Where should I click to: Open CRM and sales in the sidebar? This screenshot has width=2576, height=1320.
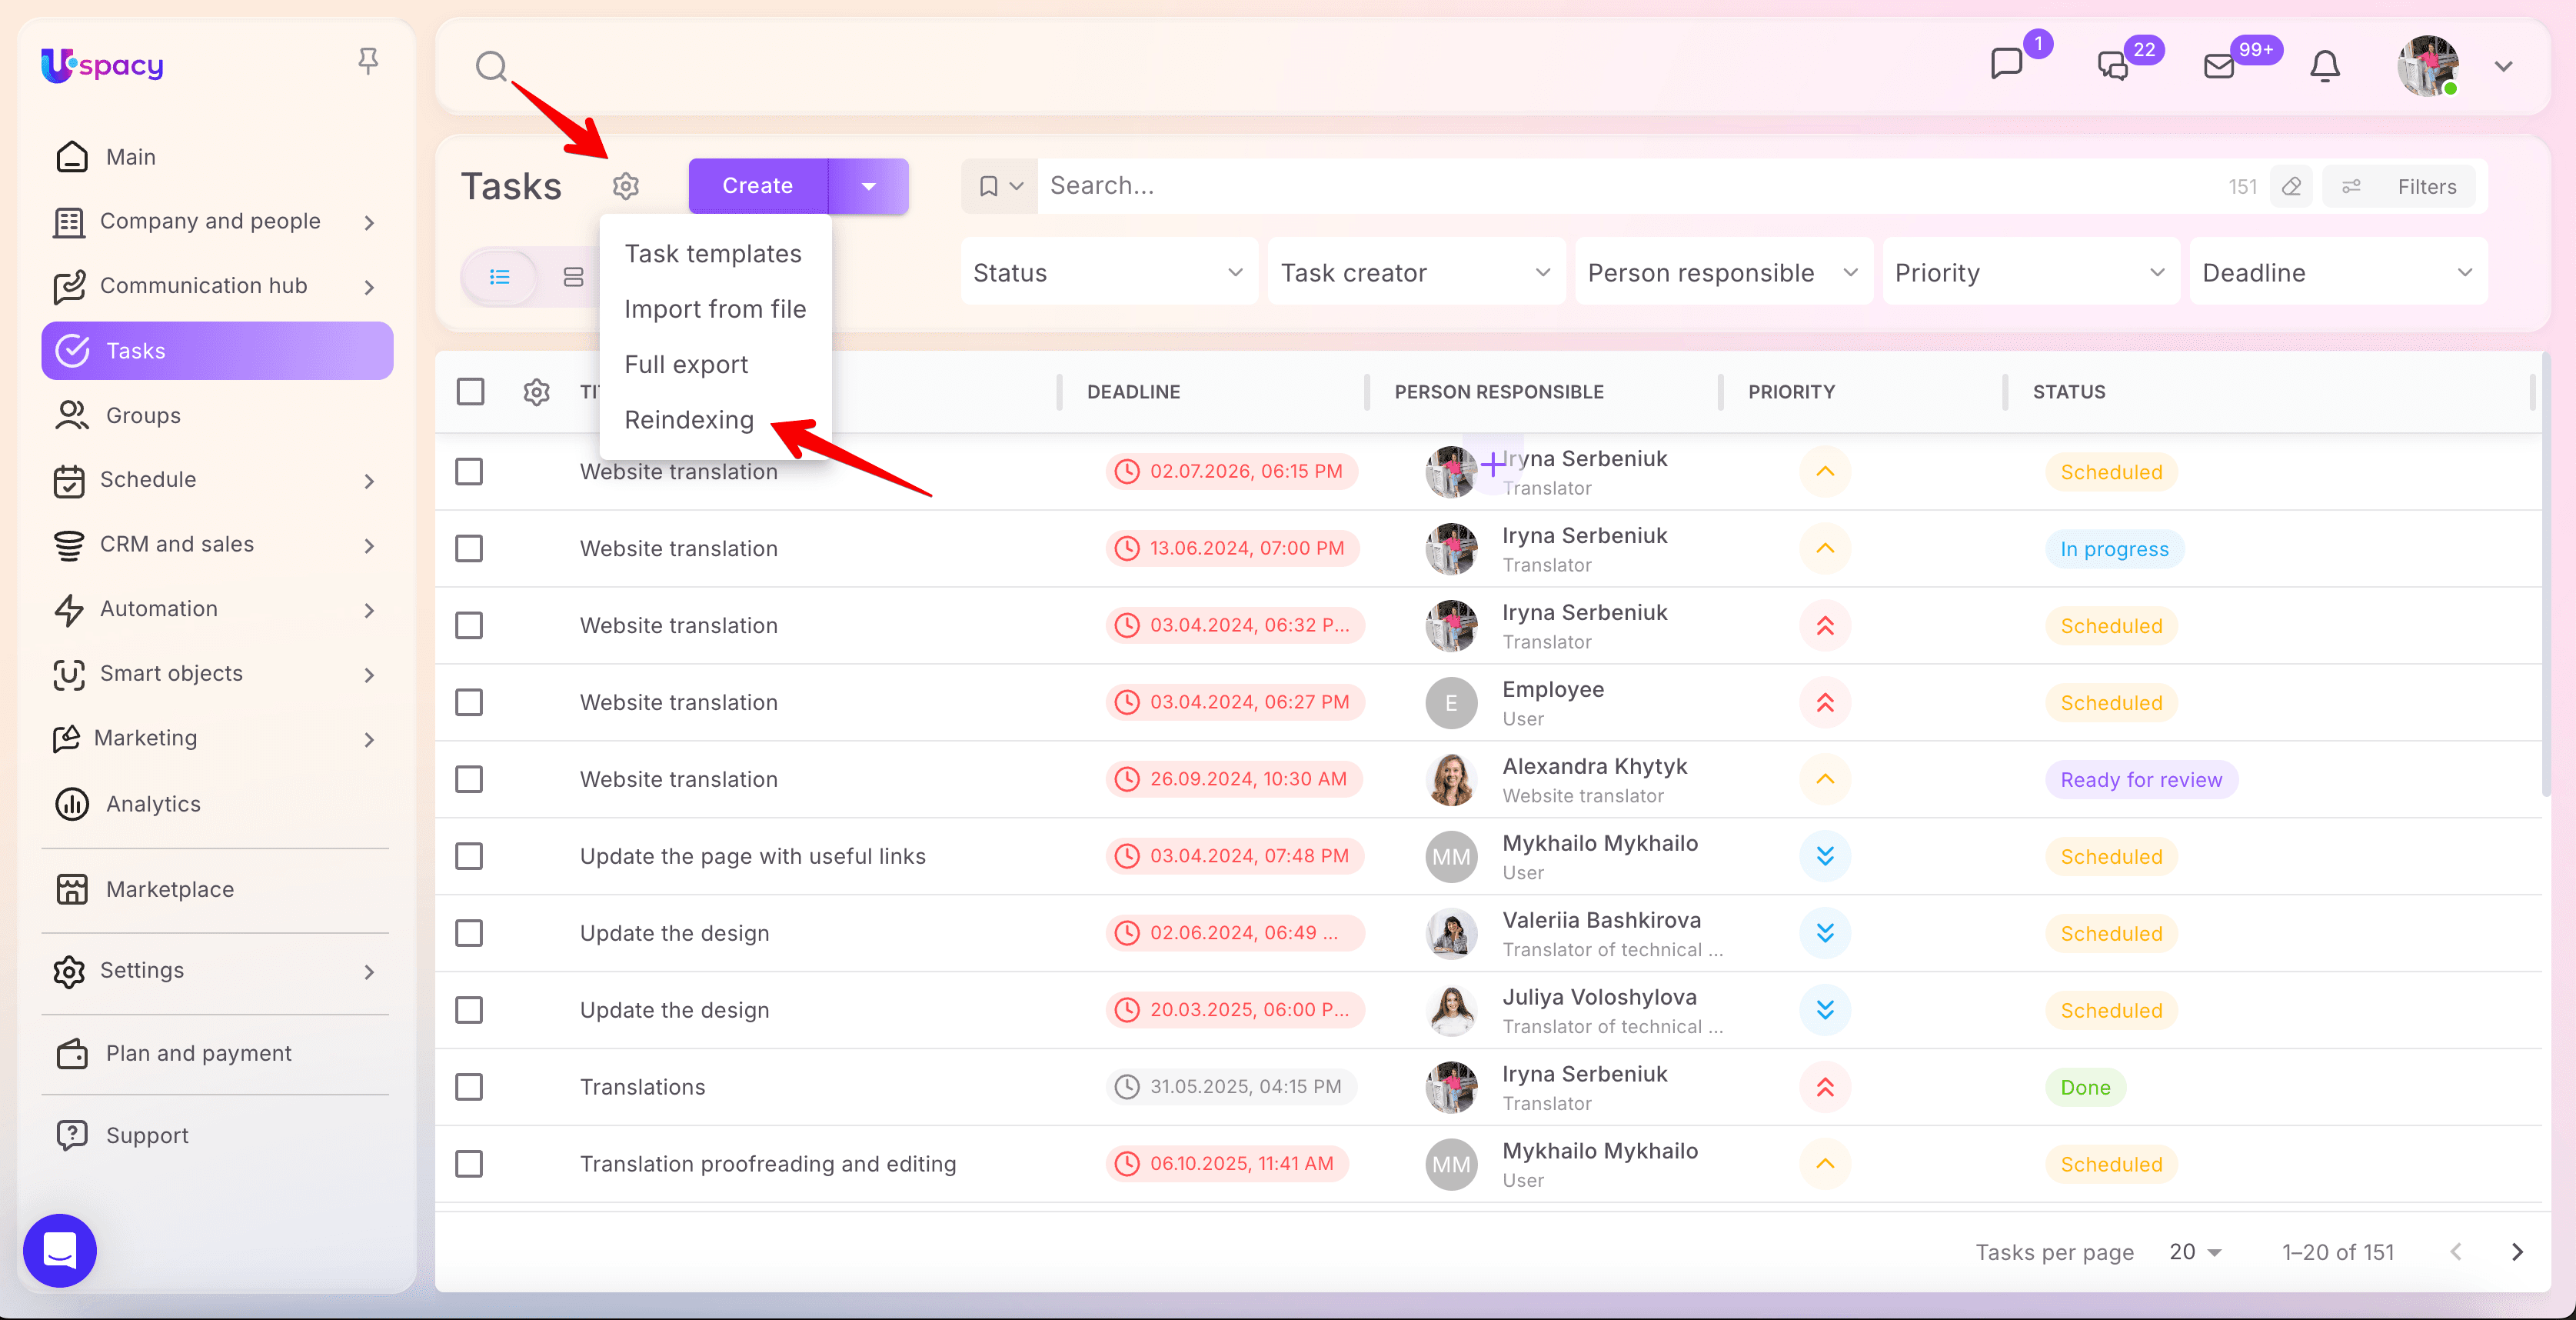tap(217, 544)
